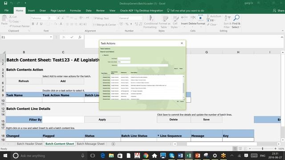
Task: Click Copy in the Clipboard group
Action: pyautogui.click(x=14, y=21)
